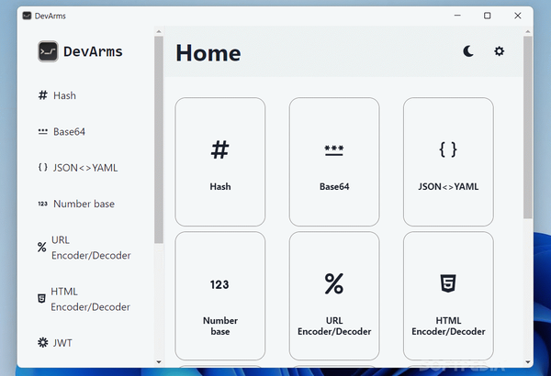The height and width of the screenshot is (376, 551).
Task: Open the URL Encoder/Decoder card label
Action: pos(334,326)
